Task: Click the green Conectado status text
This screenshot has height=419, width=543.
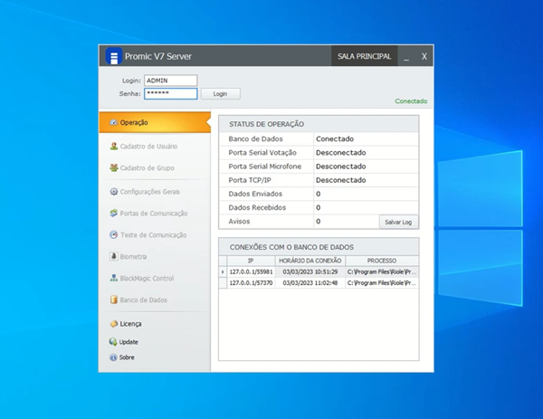Action: point(411,101)
